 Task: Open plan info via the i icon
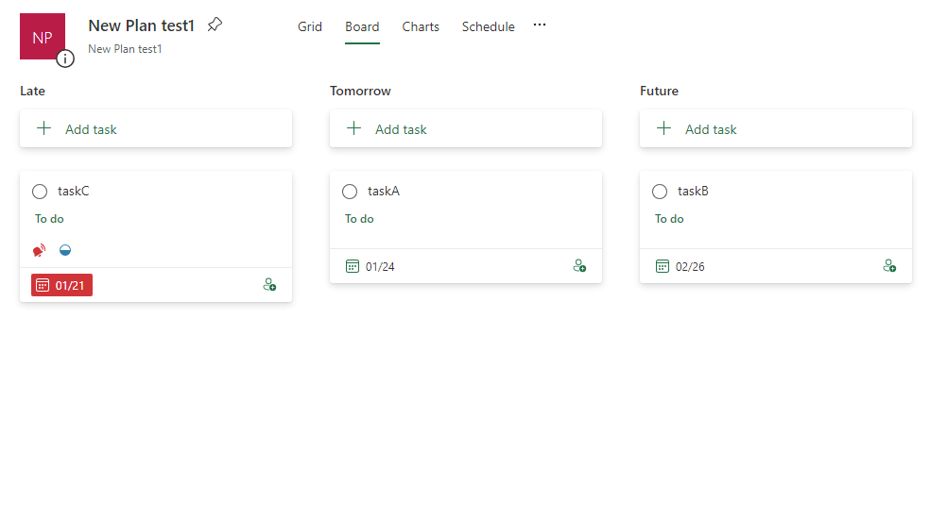(65, 59)
